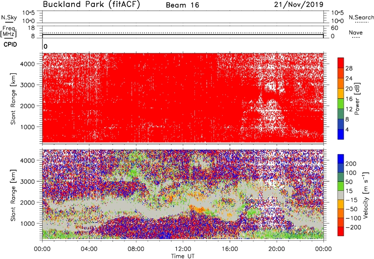Click the '12:00' time tick label
Viewport: 374px width, 259px height.
coord(183,249)
